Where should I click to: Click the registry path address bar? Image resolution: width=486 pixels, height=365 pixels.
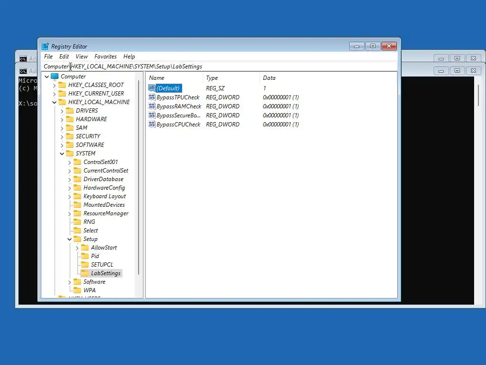pos(219,67)
